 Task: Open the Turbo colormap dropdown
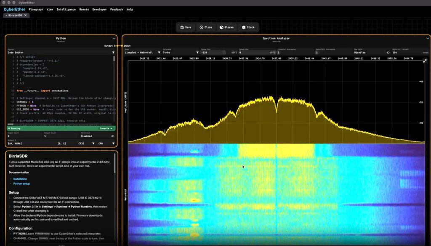tap(180, 52)
